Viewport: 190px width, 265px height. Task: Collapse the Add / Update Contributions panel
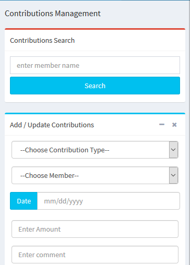[162, 125]
